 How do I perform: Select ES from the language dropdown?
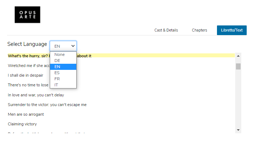point(57,73)
